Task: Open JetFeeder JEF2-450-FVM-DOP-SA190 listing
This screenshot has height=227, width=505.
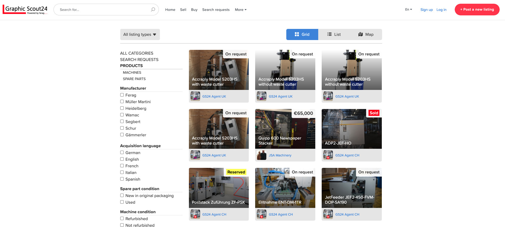Action: tap(352, 188)
